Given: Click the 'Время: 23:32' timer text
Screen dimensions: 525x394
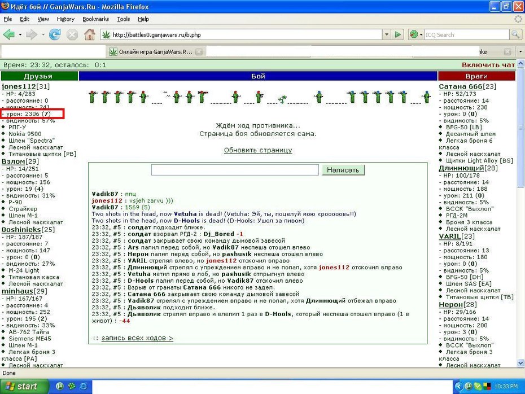Looking at the screenshot, I should click(x=27, y=65).
